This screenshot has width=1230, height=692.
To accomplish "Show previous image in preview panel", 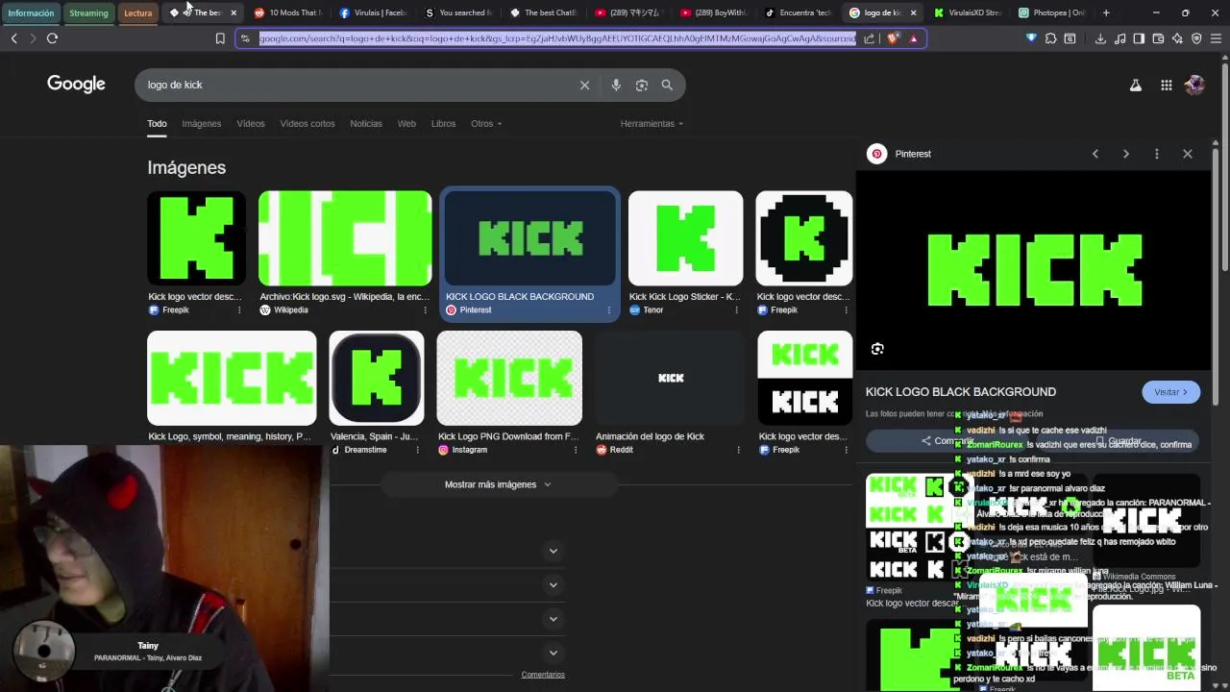I will tap(1095, 154).
